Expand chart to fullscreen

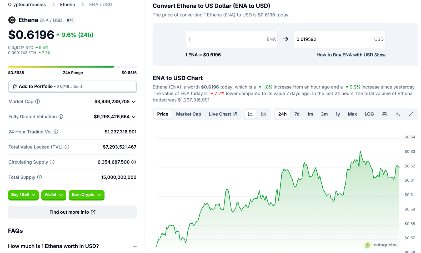click(x=411, y=114)
